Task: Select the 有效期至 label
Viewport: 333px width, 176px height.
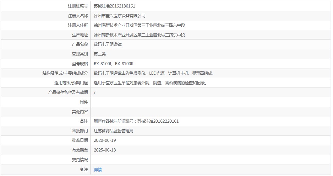Action: (80, 150)
